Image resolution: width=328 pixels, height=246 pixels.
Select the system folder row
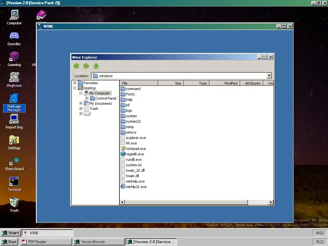click(x=129, y=116)
